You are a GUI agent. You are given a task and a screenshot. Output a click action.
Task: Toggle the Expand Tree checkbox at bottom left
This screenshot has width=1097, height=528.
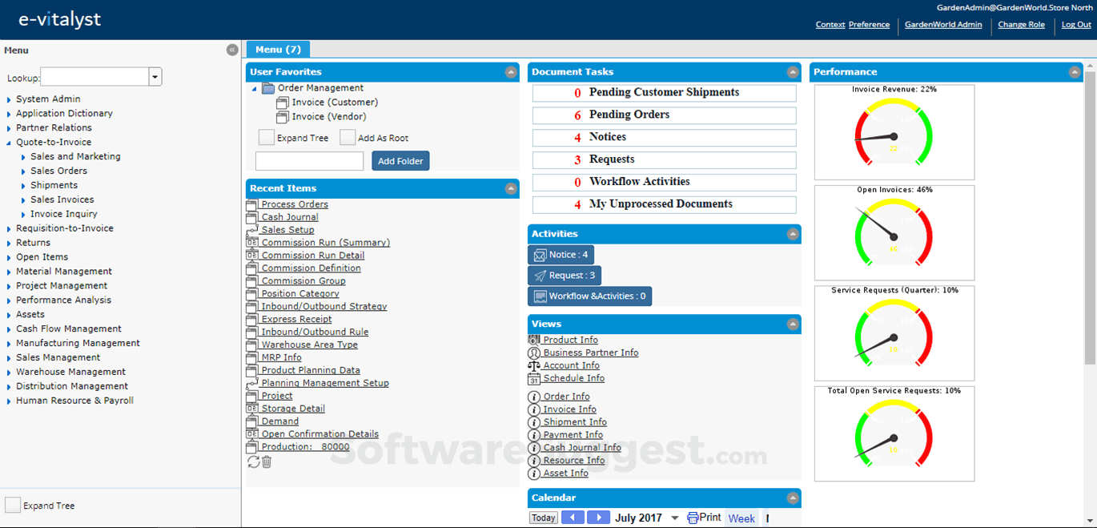click(x=13, y=505)
